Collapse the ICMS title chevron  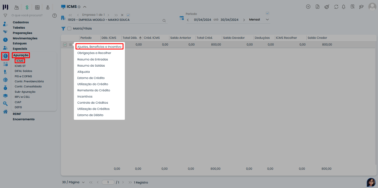click(85, 7)
